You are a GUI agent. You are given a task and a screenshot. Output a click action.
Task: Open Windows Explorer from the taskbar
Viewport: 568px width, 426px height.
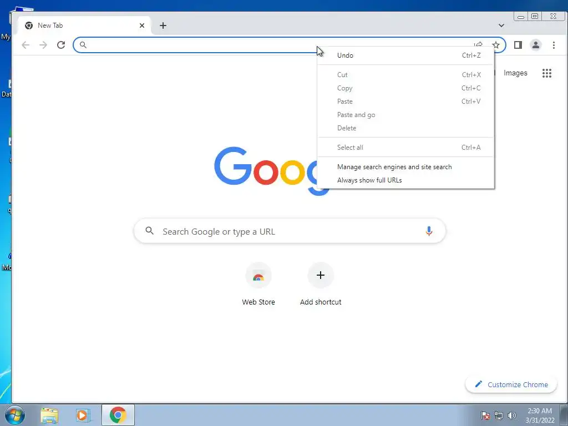(49, 415)
